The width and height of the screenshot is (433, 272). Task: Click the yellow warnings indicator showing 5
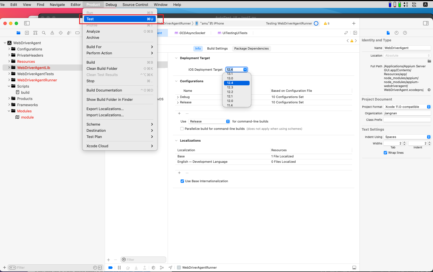[327, 24]
